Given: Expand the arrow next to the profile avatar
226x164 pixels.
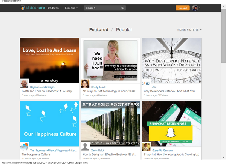Looking at the screenshot, I should click(x=200, y=8).
